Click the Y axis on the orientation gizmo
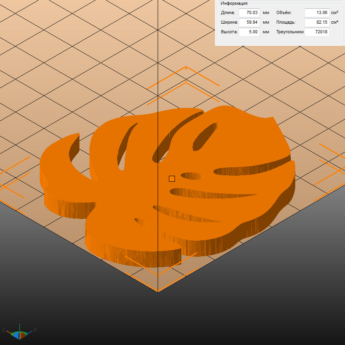The image size is (345, 345). click(4, 330)
